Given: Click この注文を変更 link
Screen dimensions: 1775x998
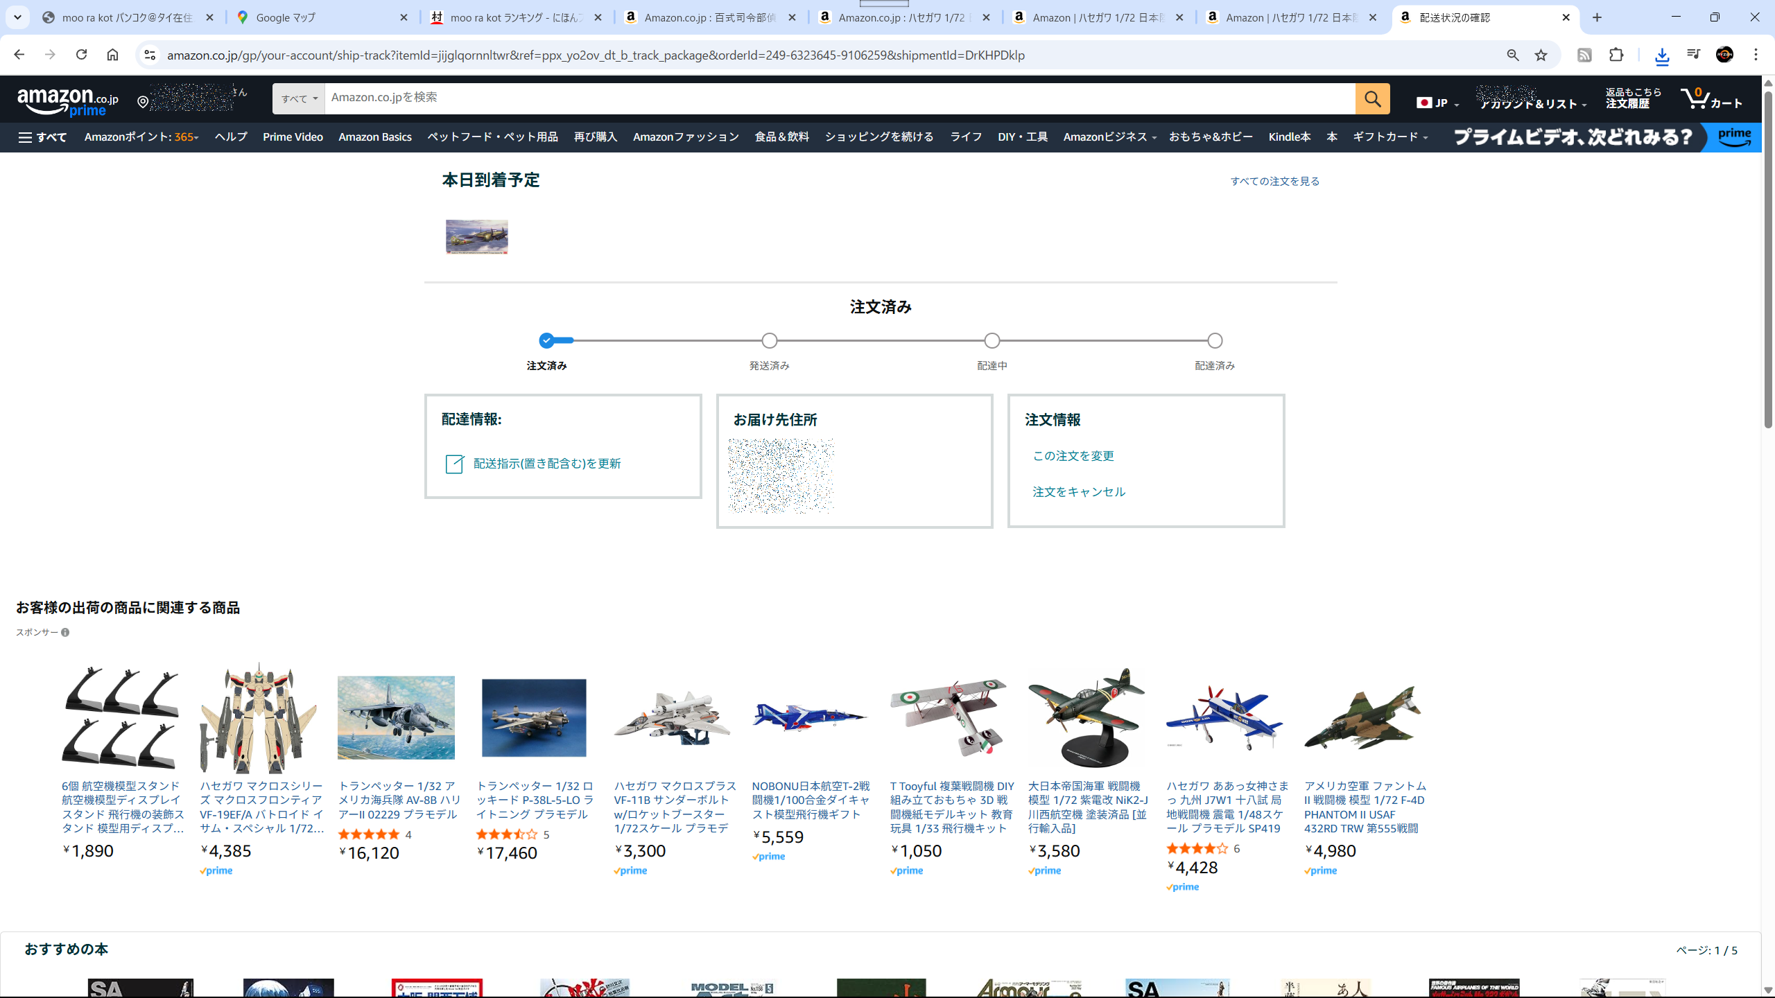Looking at the screenshot, I should pyautogui.click(x=1073, y=456).
